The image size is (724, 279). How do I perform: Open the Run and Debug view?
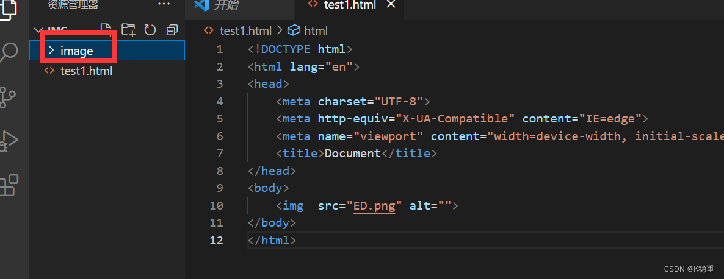pos(8,141)
